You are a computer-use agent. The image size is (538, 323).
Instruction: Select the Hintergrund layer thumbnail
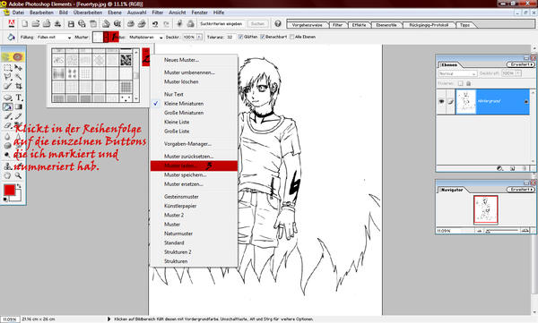[x=465, y=101]
